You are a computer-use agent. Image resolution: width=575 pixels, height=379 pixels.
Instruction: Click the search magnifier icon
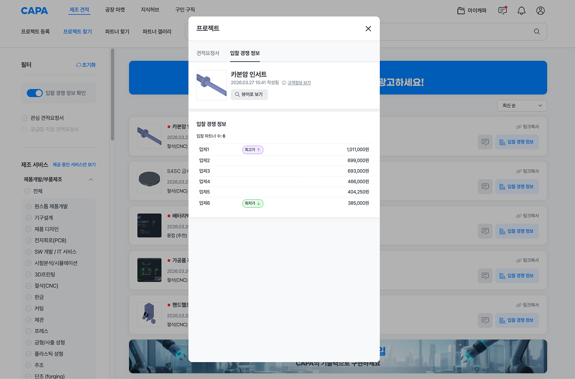[x=537, y=32]
